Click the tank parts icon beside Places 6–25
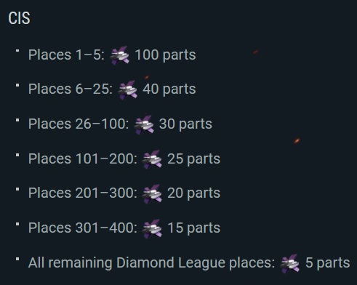 click(x=127, y=90)
